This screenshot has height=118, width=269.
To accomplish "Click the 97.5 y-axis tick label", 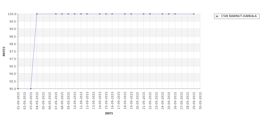I will click(13, 51).
